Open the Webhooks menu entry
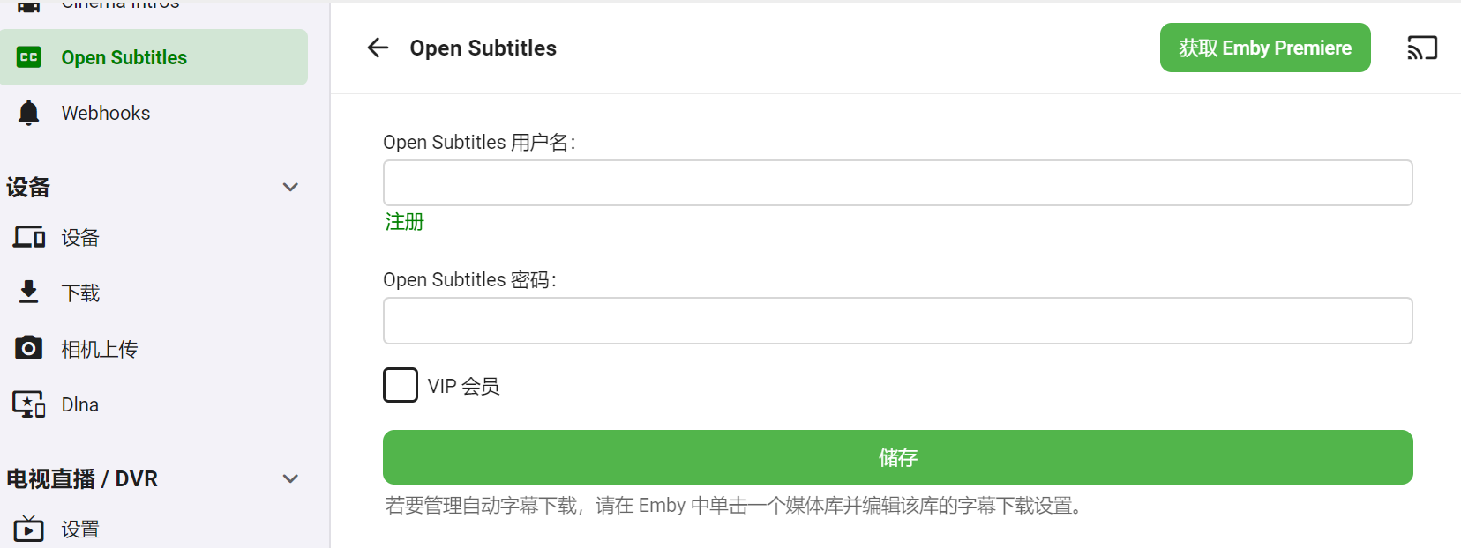The image size is (1461, 548). click(105, 112)
